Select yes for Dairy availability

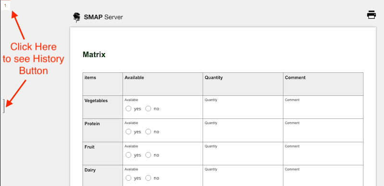(128, 178)
